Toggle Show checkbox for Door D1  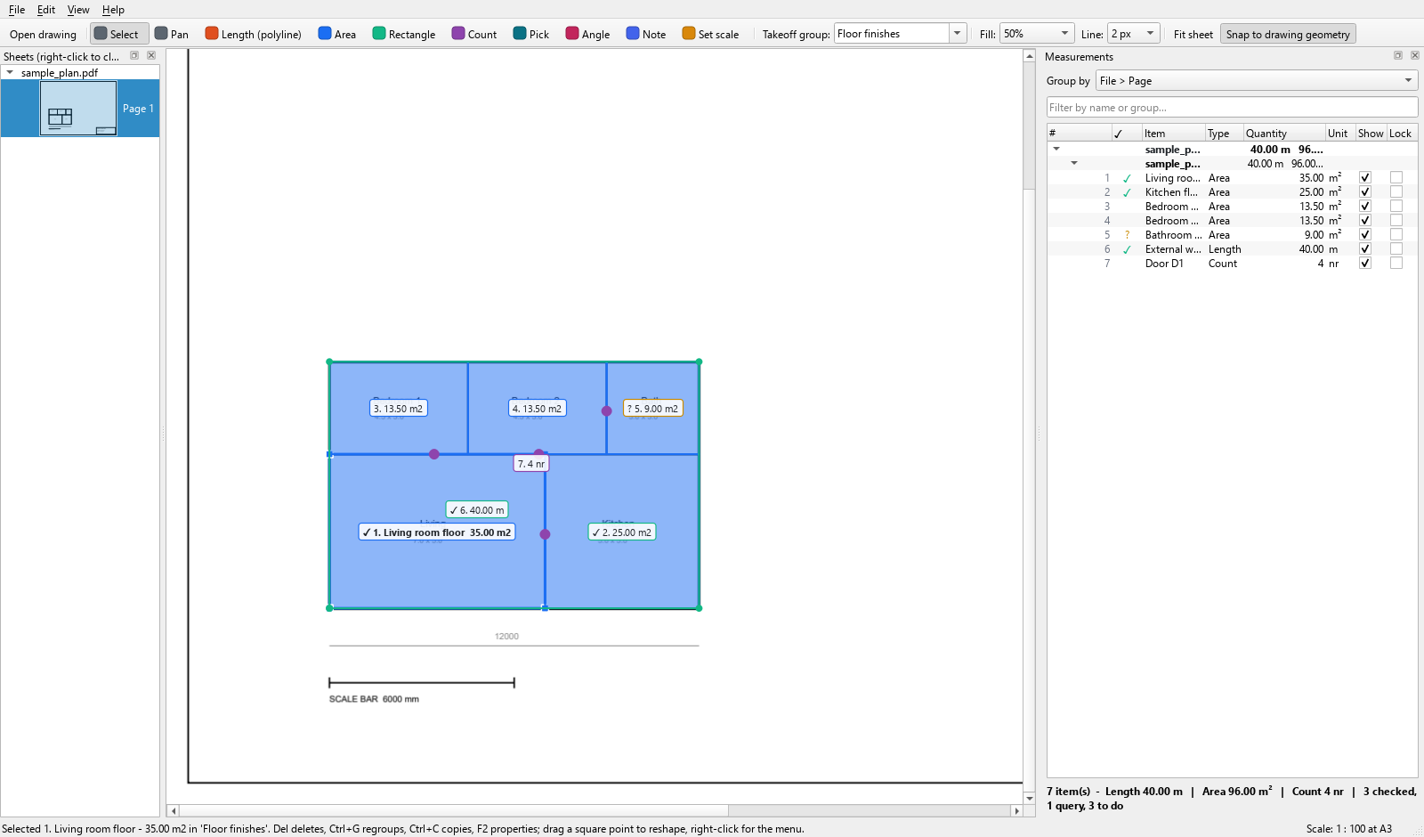pos(1365,264)
